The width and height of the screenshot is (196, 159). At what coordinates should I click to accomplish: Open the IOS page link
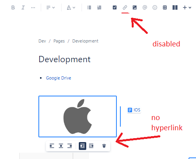[x=134, y=110]
